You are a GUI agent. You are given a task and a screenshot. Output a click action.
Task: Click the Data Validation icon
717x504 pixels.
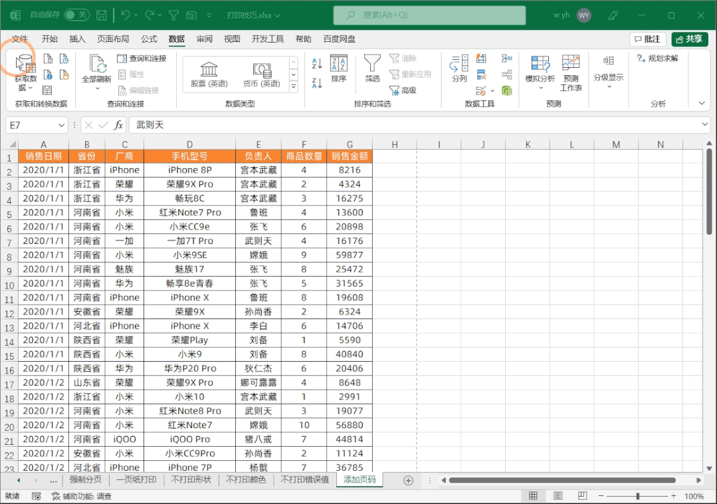(x=480, y=90)
